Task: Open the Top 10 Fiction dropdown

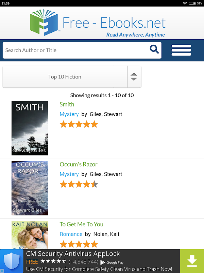Action: [65, 77]
